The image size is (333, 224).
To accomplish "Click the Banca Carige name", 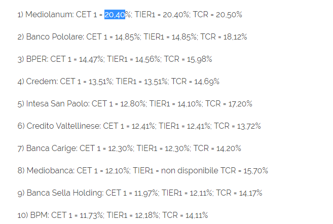I will (51, 148).
